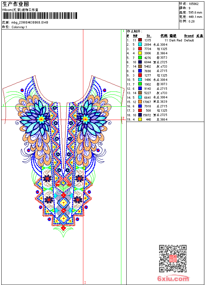Click the St. column header

click(x=149, y=36)
